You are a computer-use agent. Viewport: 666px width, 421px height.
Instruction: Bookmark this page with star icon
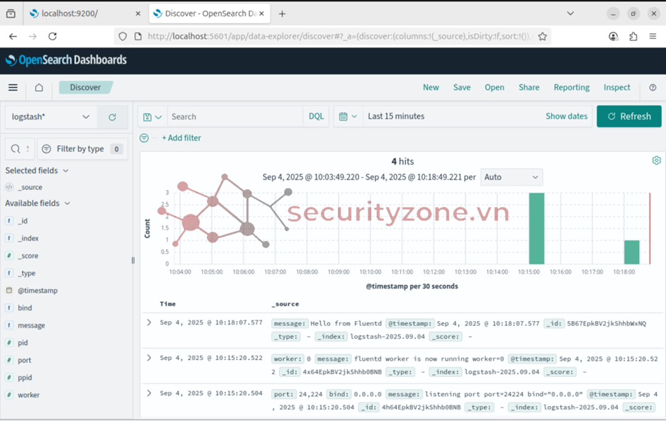pos(543,37)
